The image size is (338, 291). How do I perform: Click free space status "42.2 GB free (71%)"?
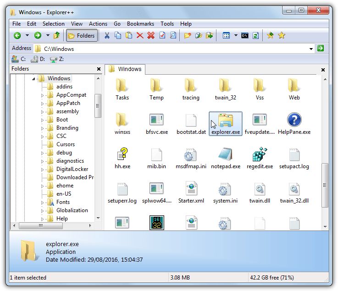[x=272, y=278]
